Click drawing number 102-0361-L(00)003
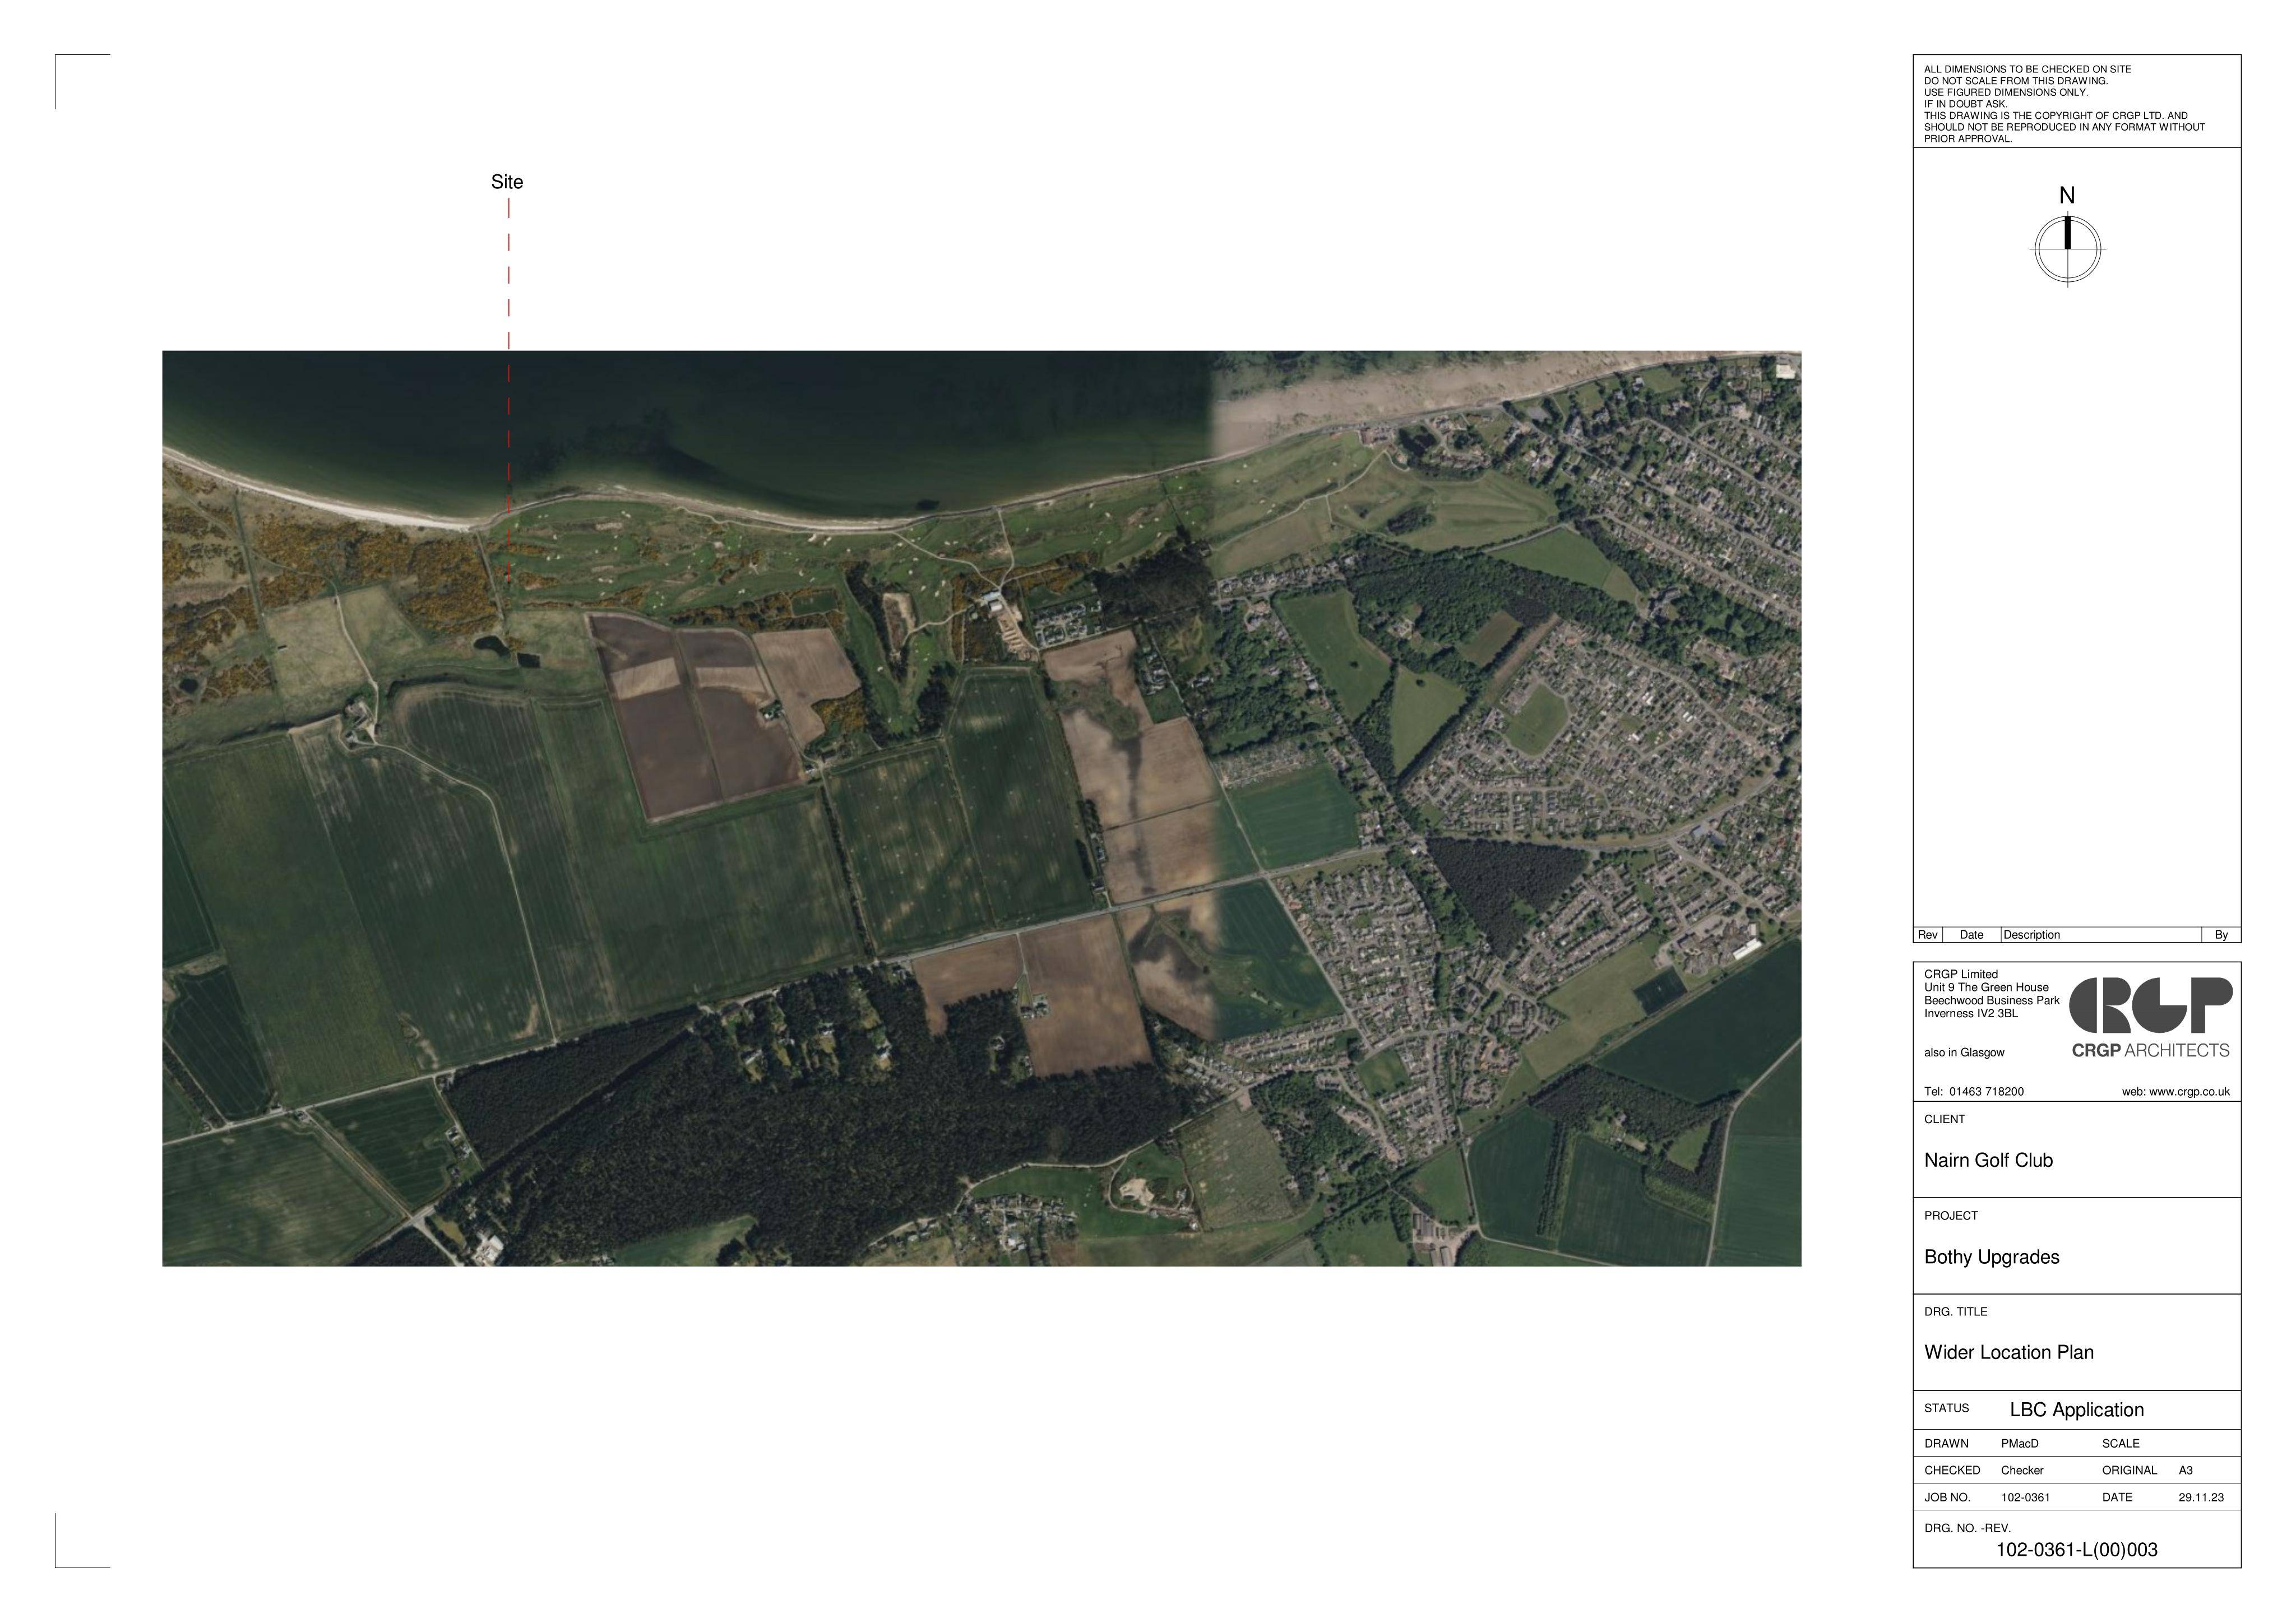 coord(2076,1550)
